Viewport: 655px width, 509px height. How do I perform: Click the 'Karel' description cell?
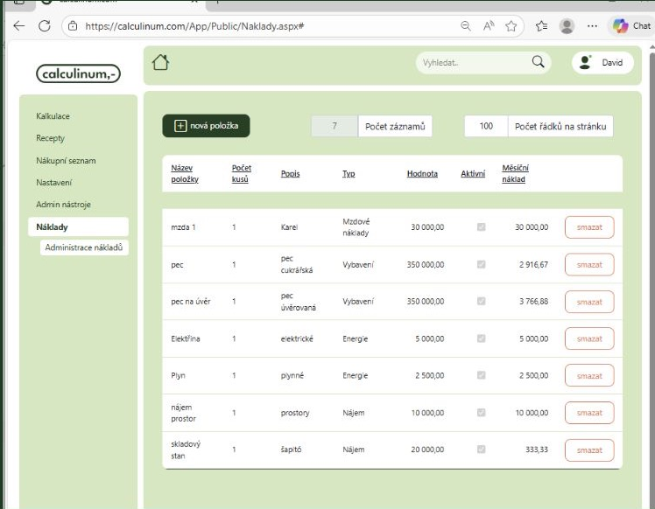point(289,227)
